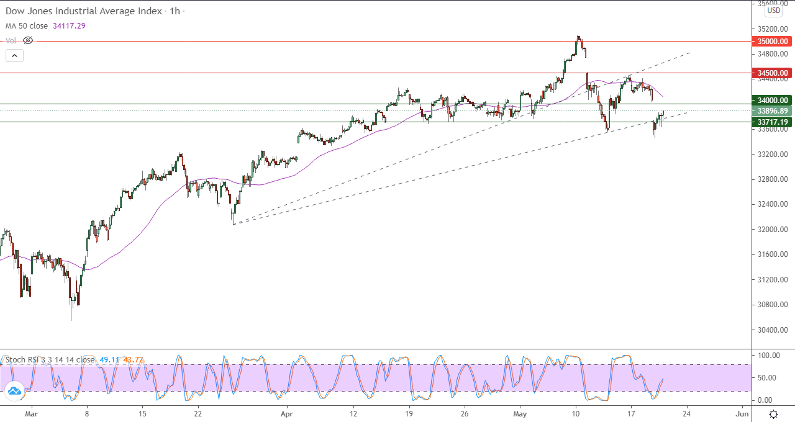Click the 30800.00 price axis tick

tap(772, 305)
